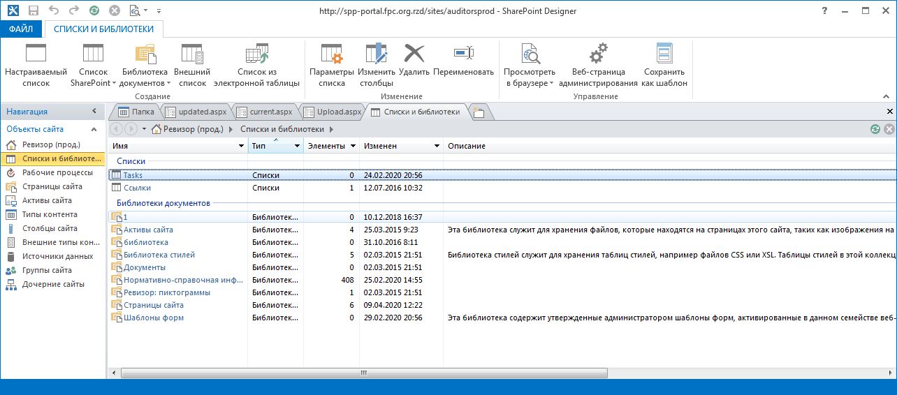Open the Документы library
Viewport: 897px width, 395px height.
pyautogui.click(x=145, y=267)
